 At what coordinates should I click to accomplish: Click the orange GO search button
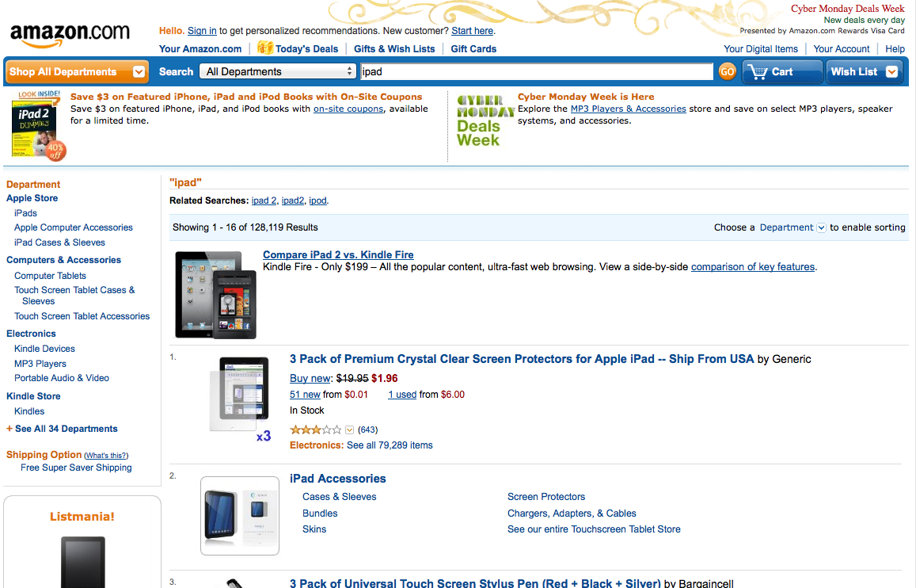[x=727, y=72]
